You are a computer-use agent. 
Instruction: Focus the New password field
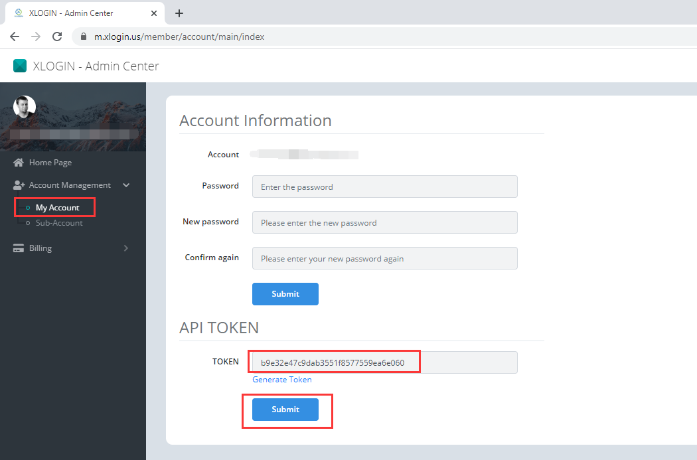coord(385,222)
